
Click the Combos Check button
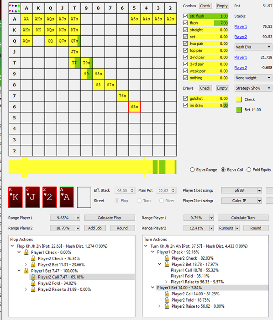click(205, 6)
